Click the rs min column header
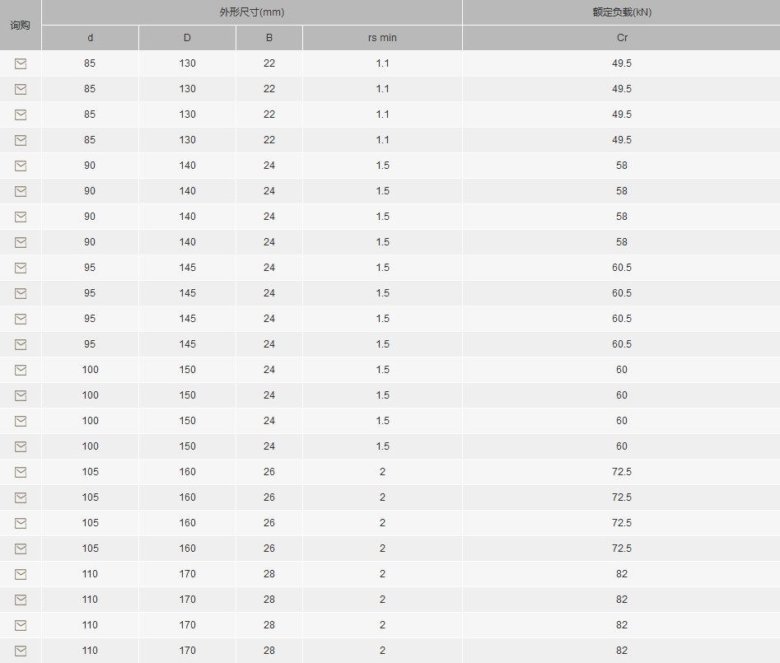Screen dimensions: 780x663 [382, 38]
